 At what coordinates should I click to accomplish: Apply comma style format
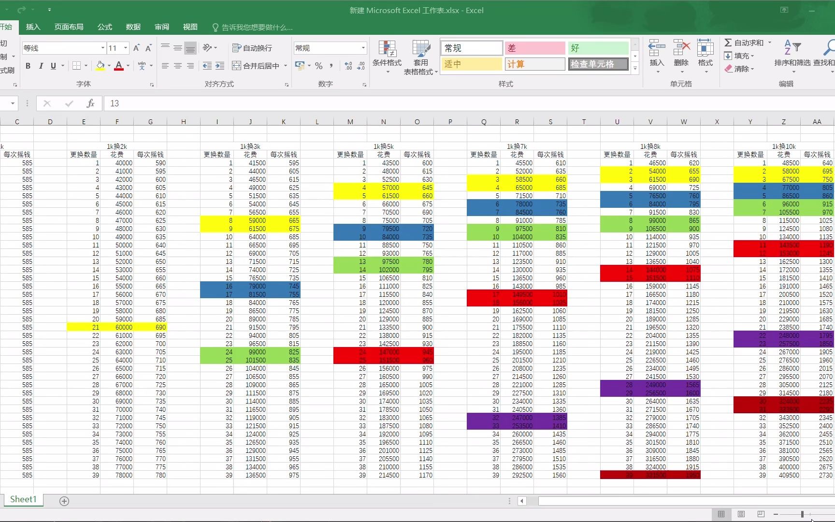(x=331, y=66)
